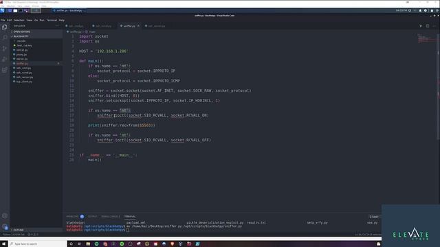Image resolution: width=440 pixels, height=247 pixels.
Task: Open the Help menu
Action: [62, 20]
